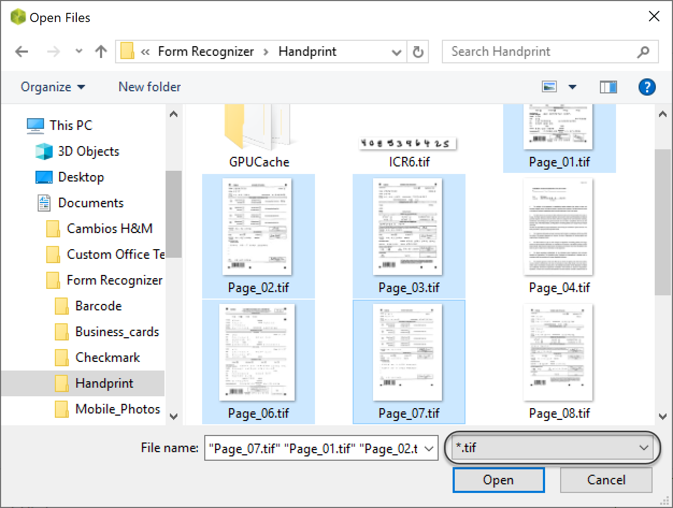The height and width of the screenshot is (508, 673).
Task: Open the *.tif file type dropdown
Action: (x=553, y=447)
